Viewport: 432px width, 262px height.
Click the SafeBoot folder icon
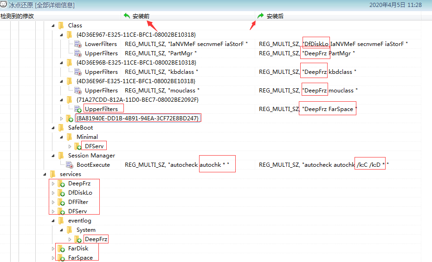coord(61,128)
